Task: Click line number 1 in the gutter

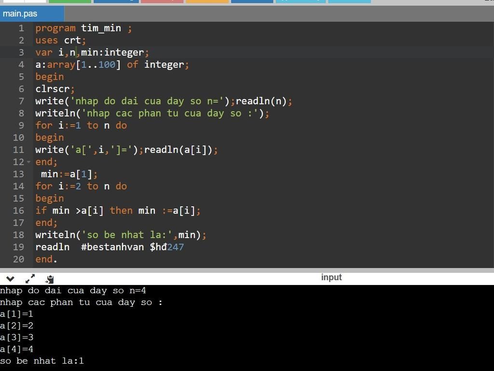Action: coord(21,29)
